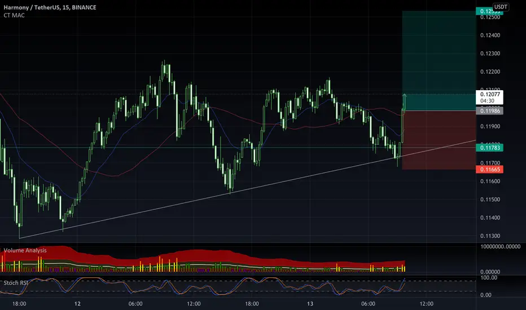Open the USDT currency selector
The image size is (526, 310).
501,7
